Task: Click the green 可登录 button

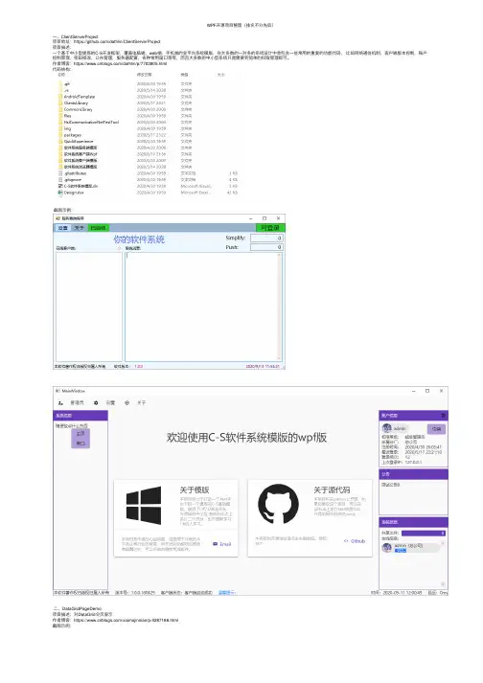Action: pyautogui.click(x=270, y=228)
